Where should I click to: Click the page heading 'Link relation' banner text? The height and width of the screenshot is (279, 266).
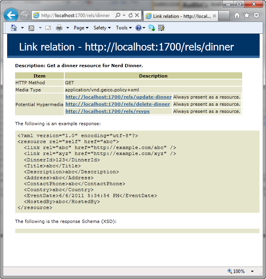(126, 47)
